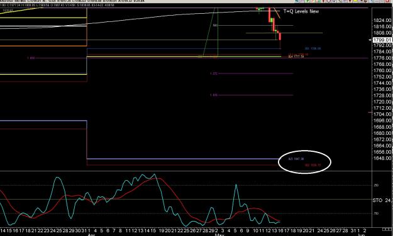This screenshot has height=236, width=393.
Task: Click the 1760.00 price axis label
Action: (382, 70)
